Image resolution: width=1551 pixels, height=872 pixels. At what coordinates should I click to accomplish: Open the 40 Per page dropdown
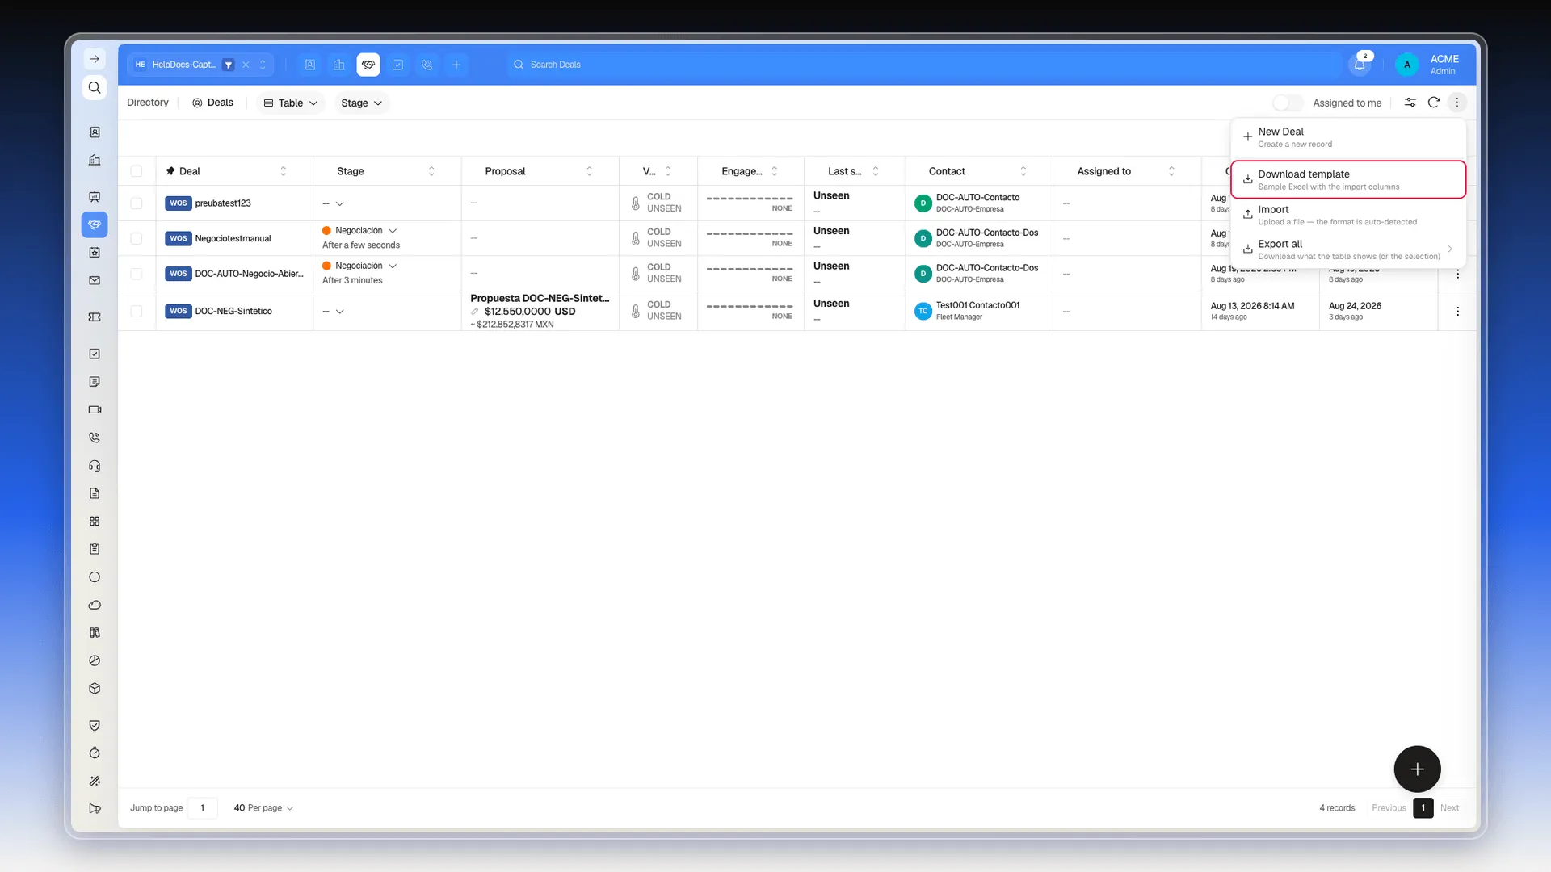[x=263, y=807]
